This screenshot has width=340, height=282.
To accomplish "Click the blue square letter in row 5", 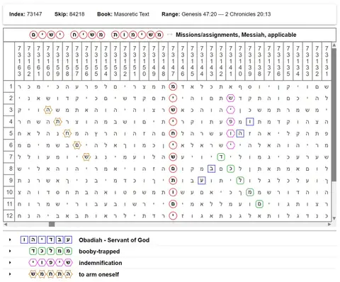I will [240, 133].
